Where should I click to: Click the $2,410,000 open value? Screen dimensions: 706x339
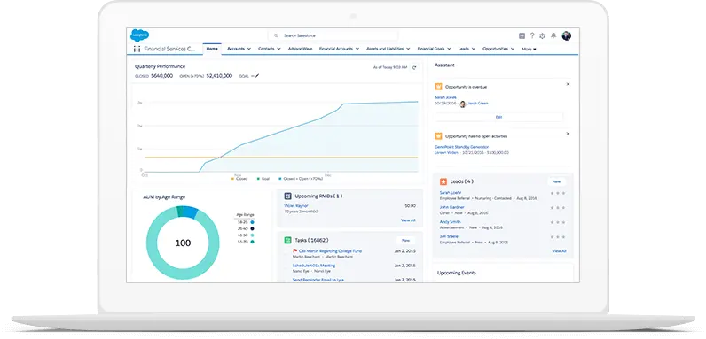point(219,76)
